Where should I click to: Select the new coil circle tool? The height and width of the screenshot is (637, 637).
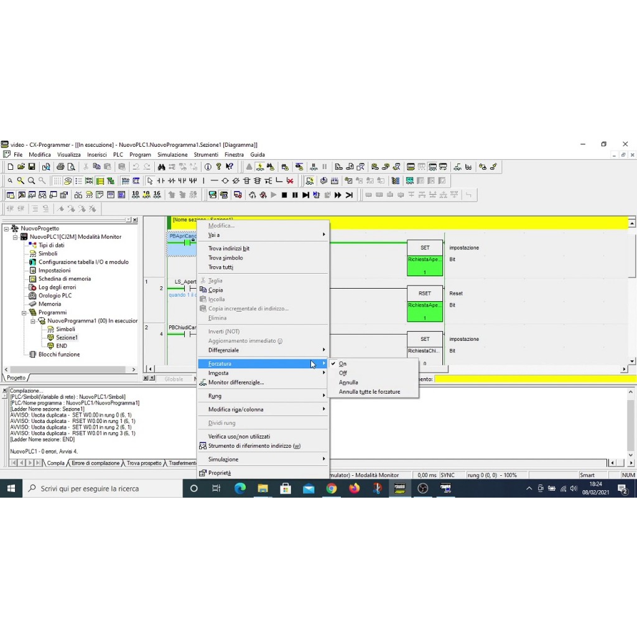225,181
